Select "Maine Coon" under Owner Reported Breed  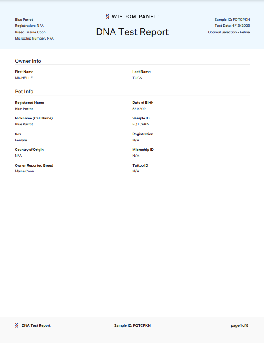coord(24,171)
